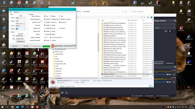
Task: Select SavedGames folder on desktop
Action: click(189, 54)
